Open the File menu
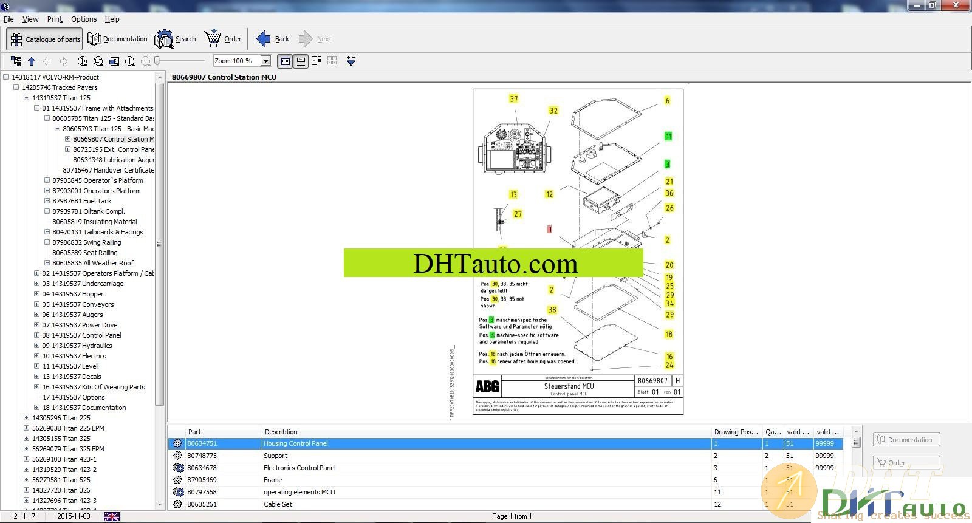Viewport: 972px width, 523px height. [9, 19]
